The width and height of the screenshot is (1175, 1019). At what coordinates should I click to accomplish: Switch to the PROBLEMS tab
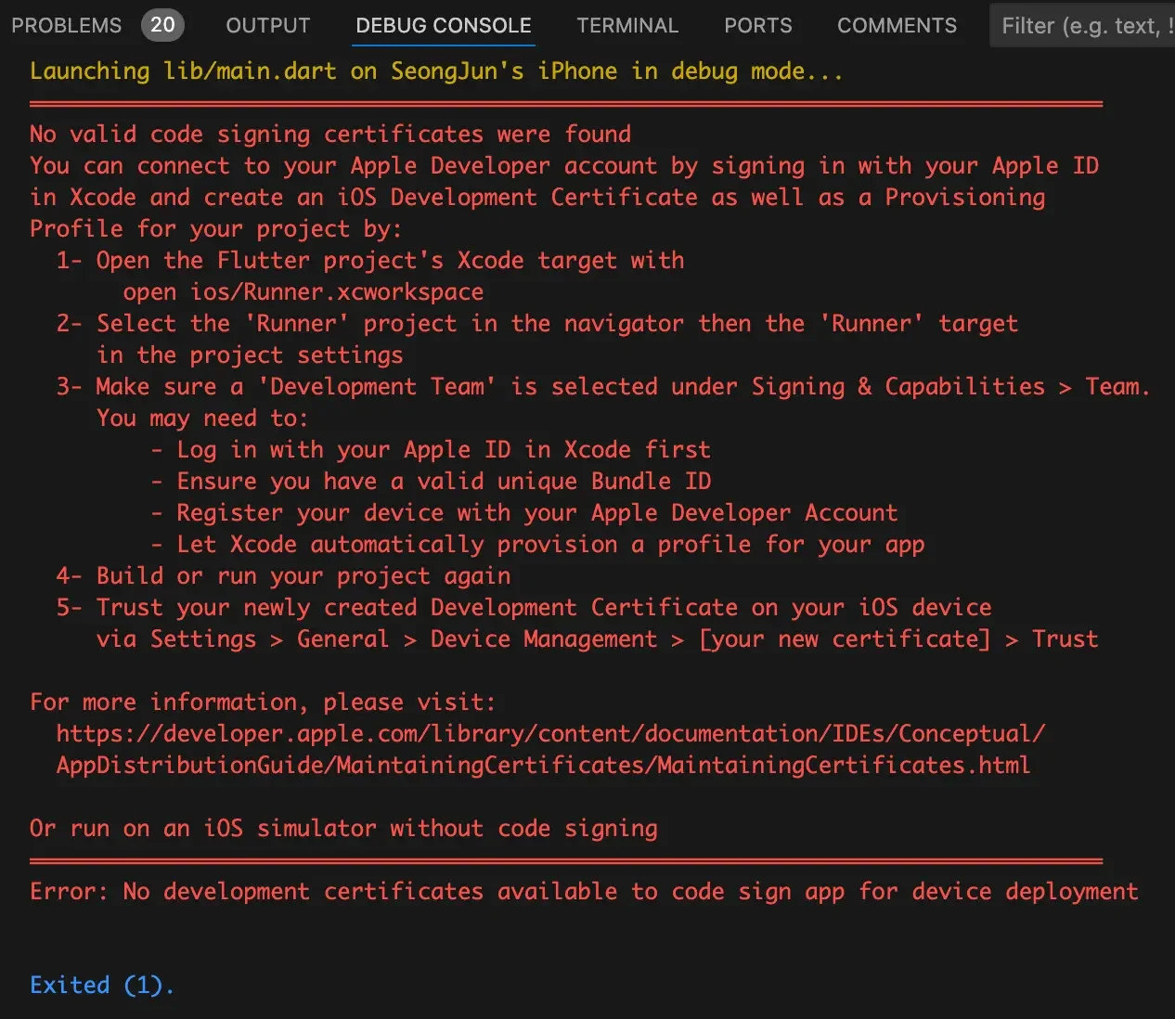pos(66,25)
